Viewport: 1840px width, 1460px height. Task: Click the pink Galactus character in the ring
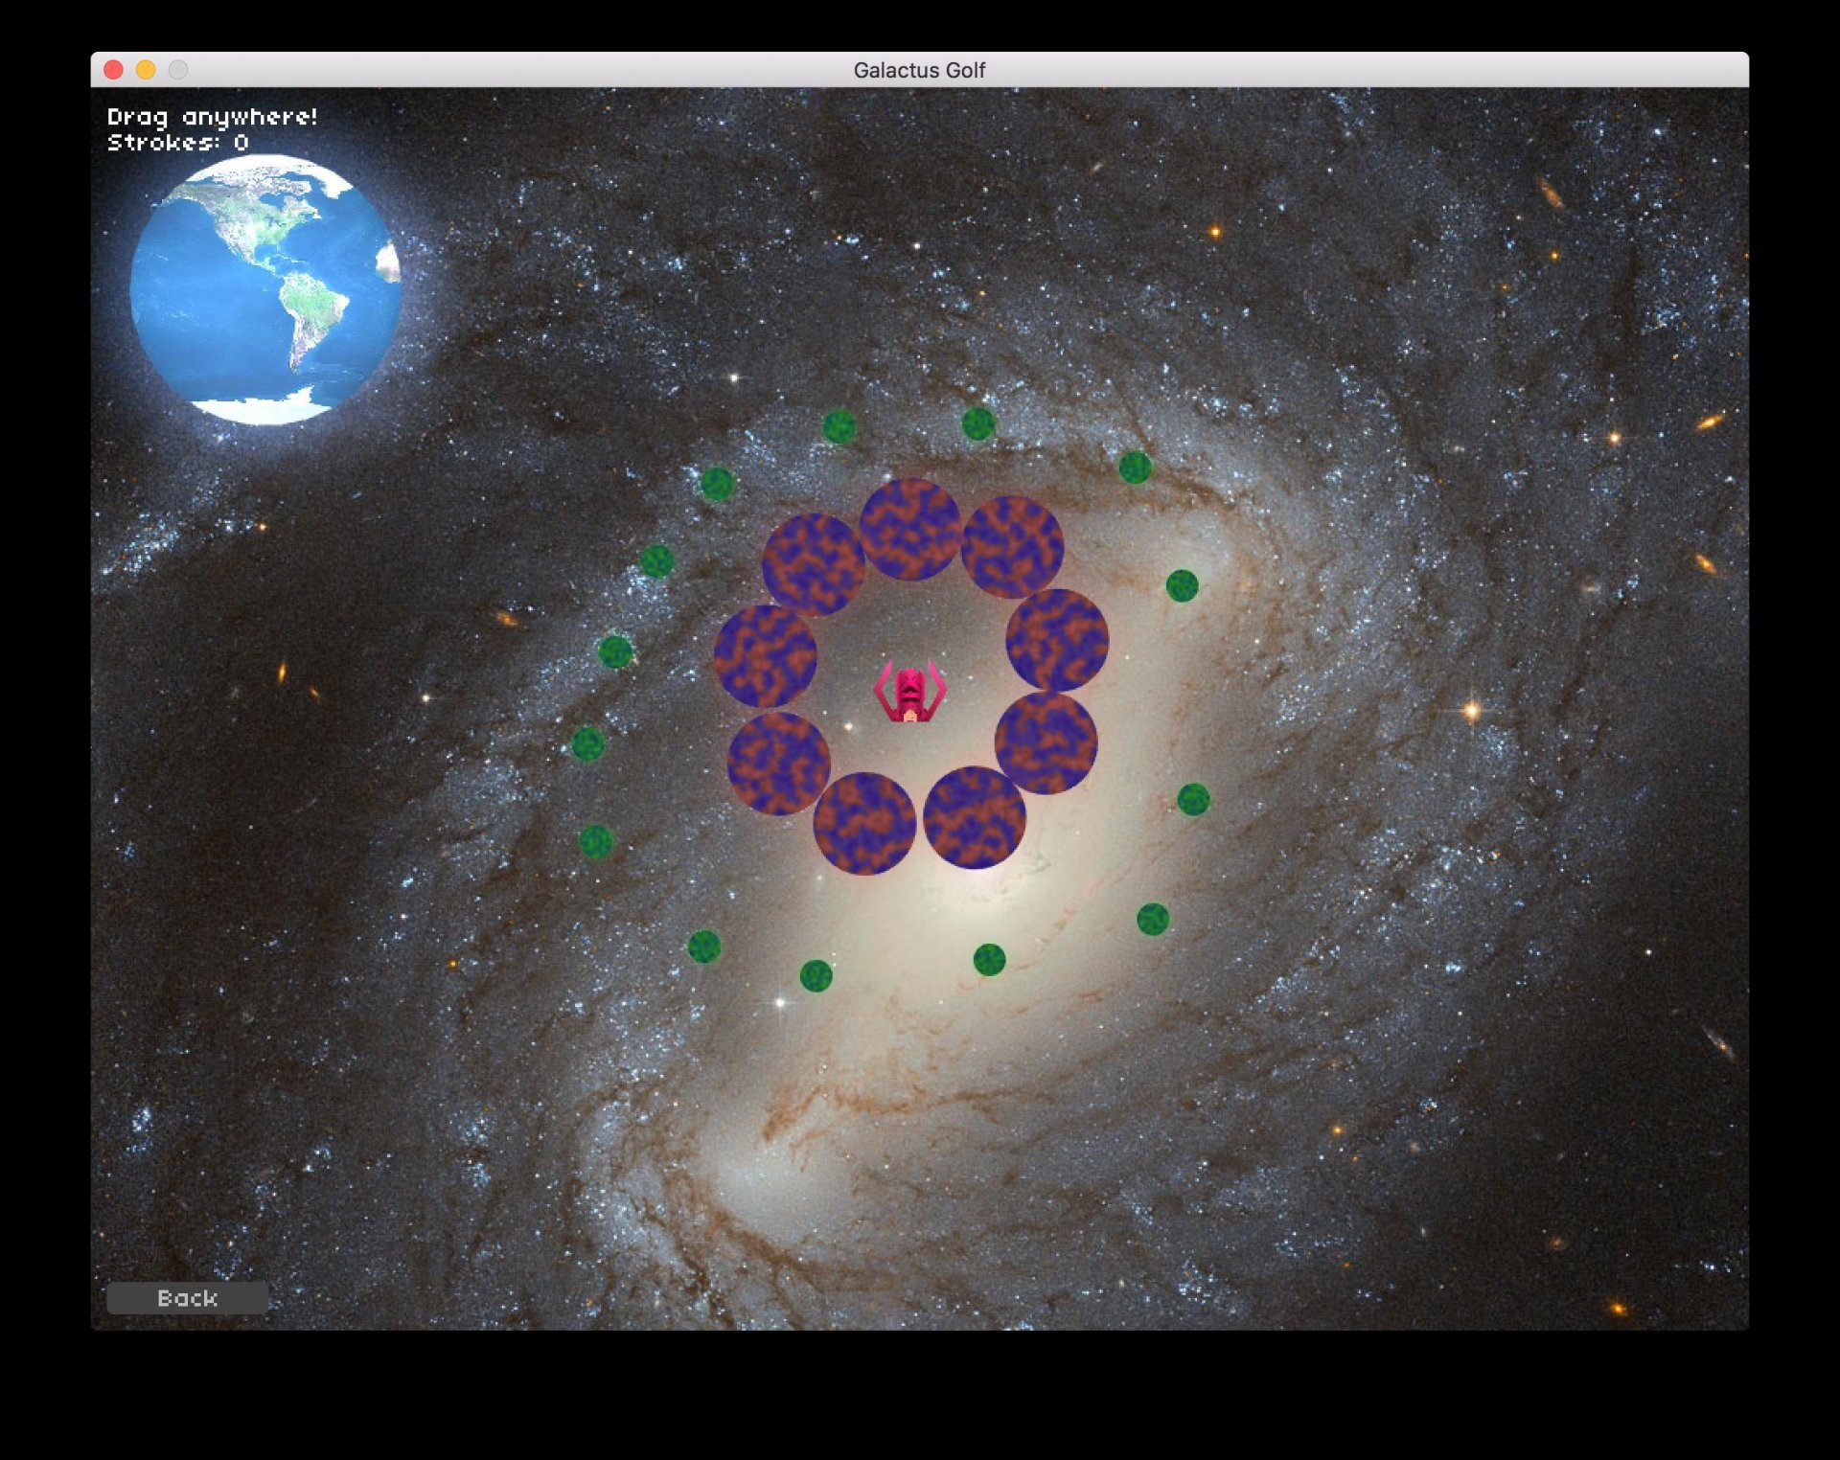click(x=909, y=691)
